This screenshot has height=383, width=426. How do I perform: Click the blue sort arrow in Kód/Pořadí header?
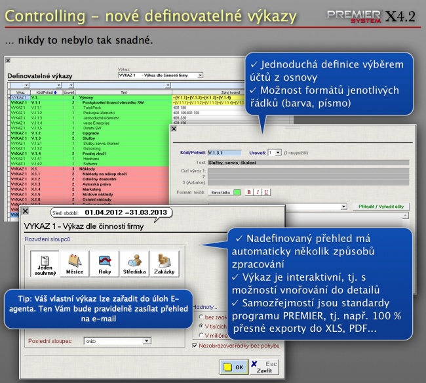pyautogui.click(x=56, y=92)
